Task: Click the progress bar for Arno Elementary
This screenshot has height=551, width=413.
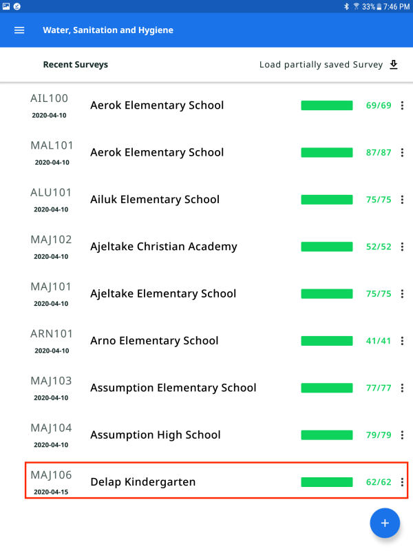Action: click(327, 340)
